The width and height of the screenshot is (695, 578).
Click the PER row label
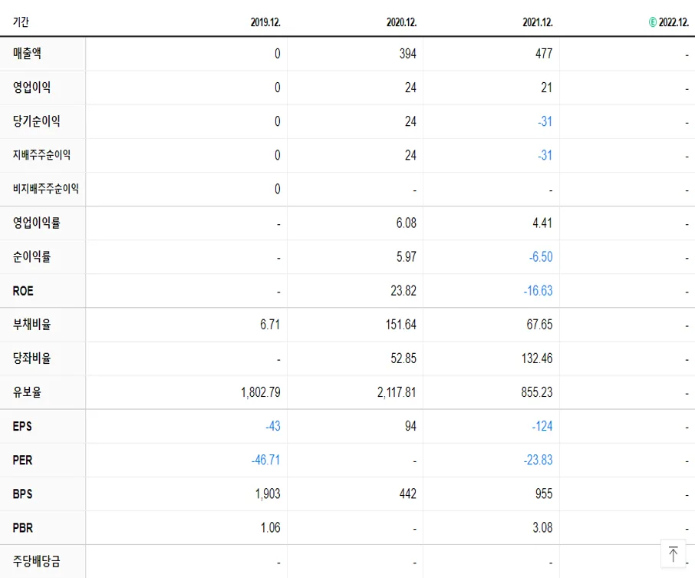22,460
